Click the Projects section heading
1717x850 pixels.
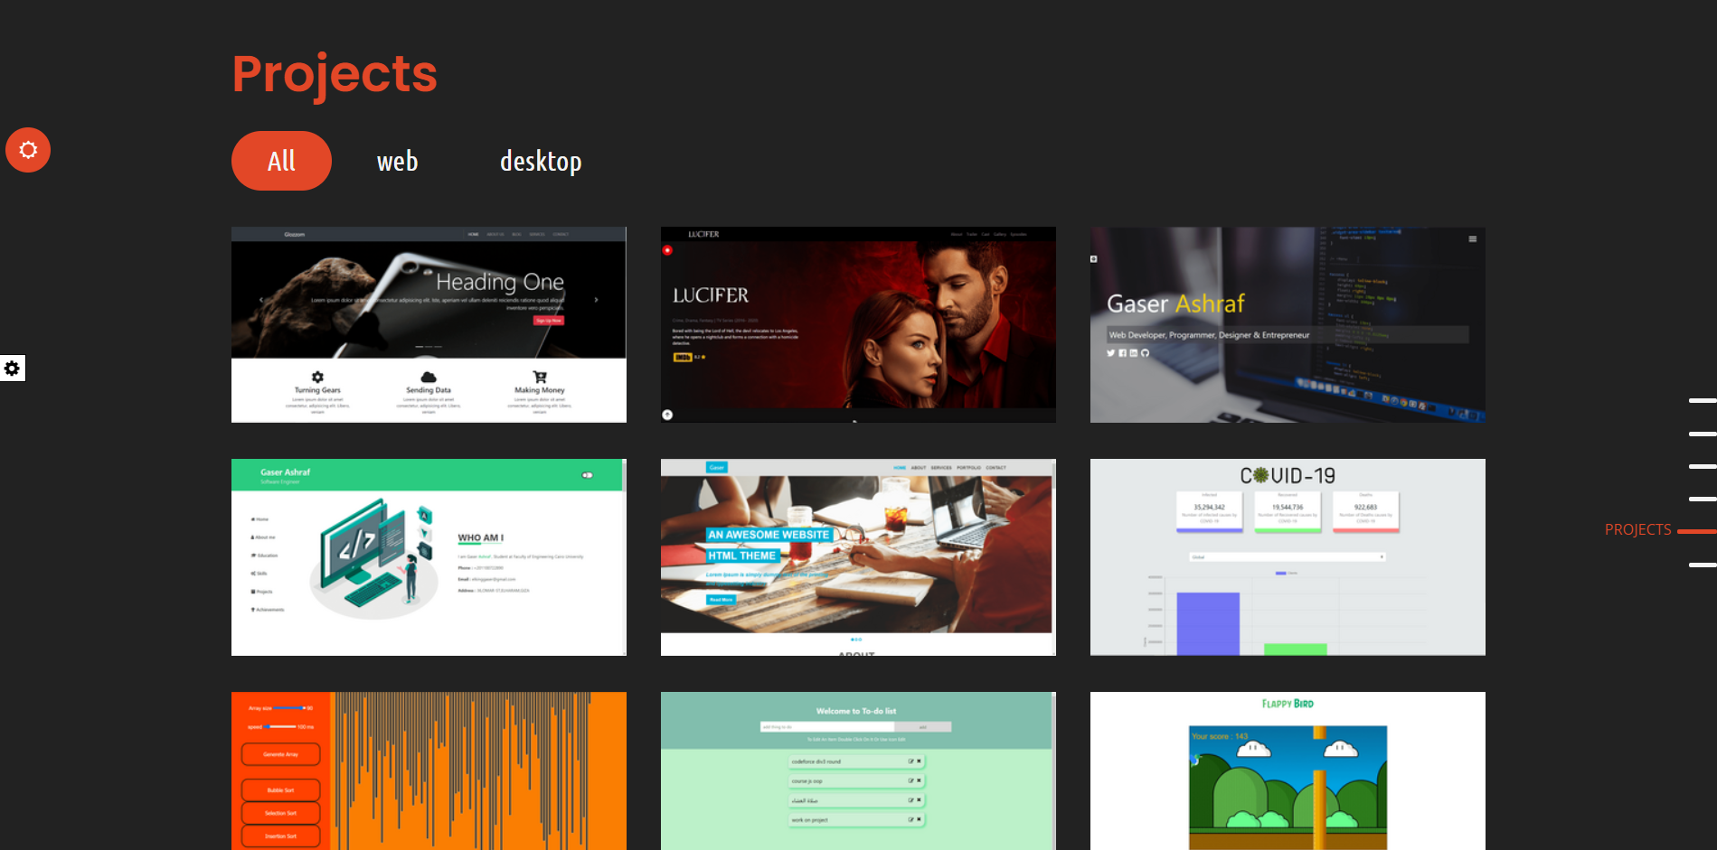click(x=335, y=74)
